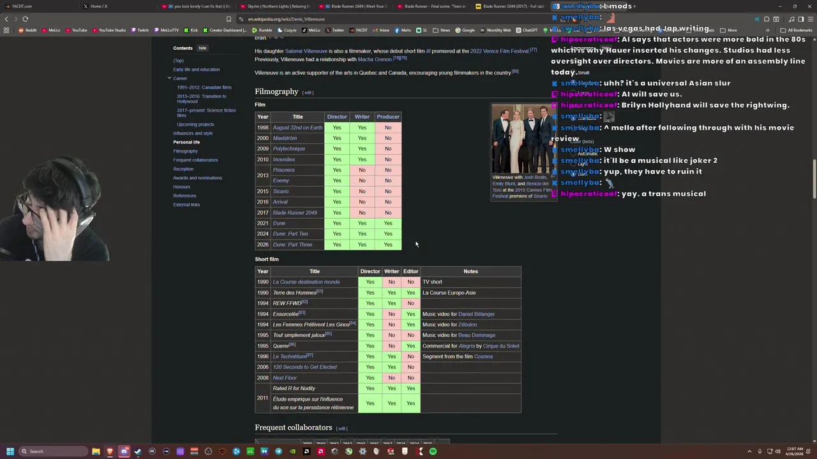Open Telegram from the taskbar
The width and height of the screenshot is (817, 459).
pyautogui.click(x=278, y=451)
